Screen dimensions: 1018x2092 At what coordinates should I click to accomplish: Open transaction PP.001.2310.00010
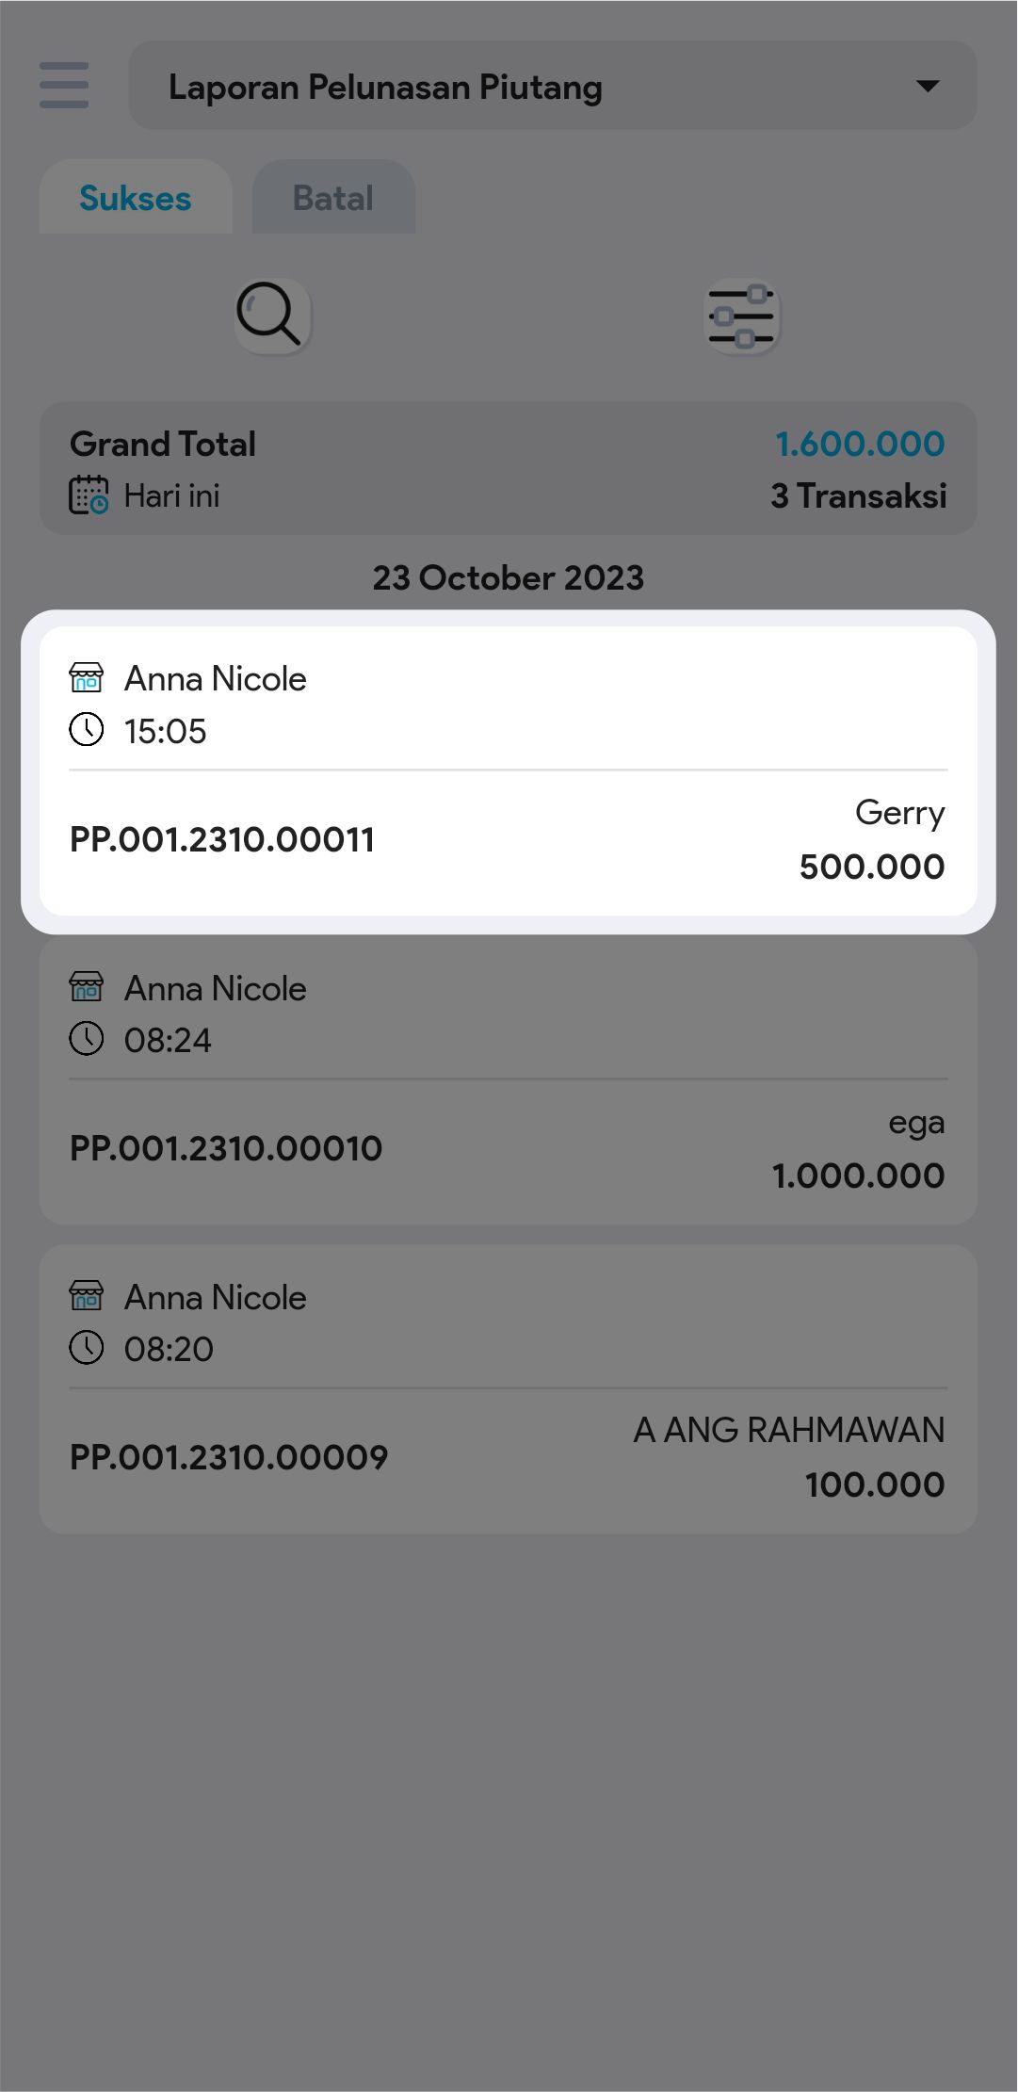coord(226,1148)
